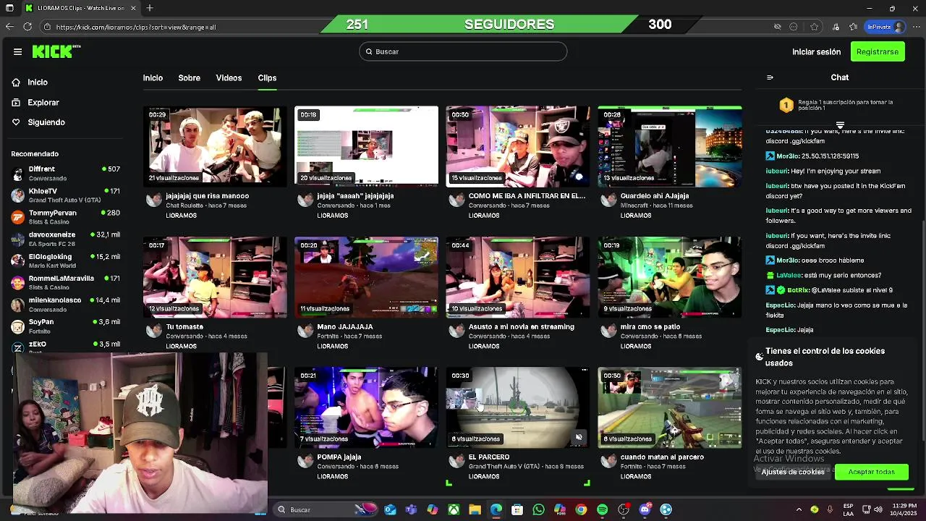
Task: Click the Kick Buscar search field
Action: (463, 51)
